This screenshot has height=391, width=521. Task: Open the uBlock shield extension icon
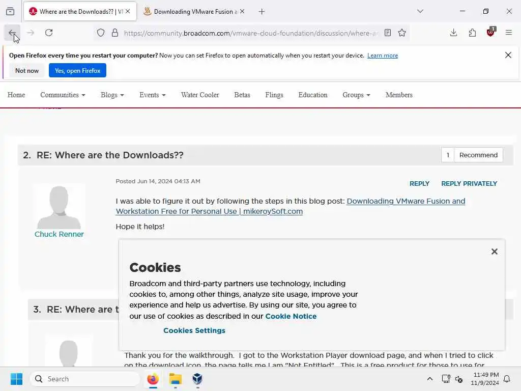pyautogui.click(x=490, y=32)
